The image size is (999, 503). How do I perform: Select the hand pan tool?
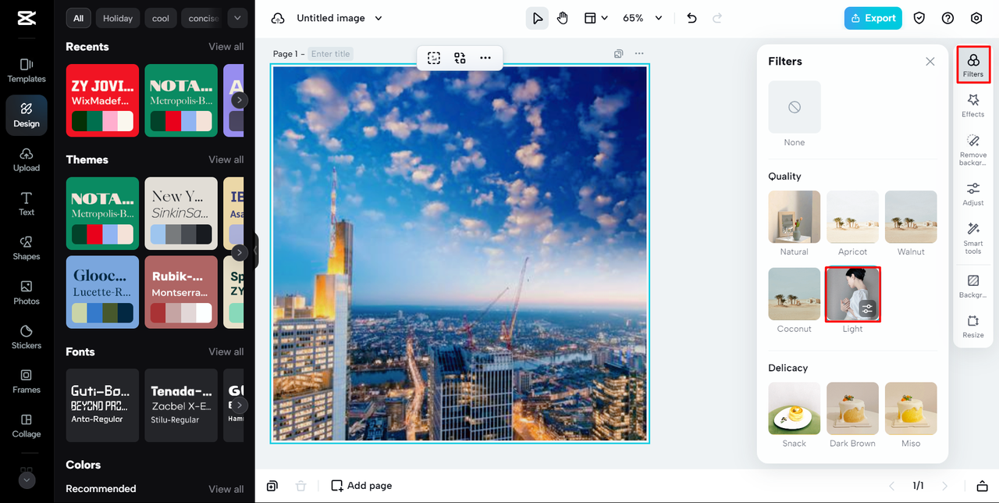coord(563,18)
